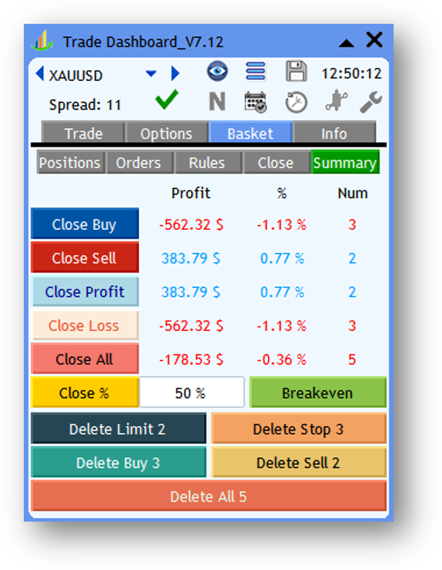Click the -1.13 % Close Loss percentage

(x=282, y=326)
